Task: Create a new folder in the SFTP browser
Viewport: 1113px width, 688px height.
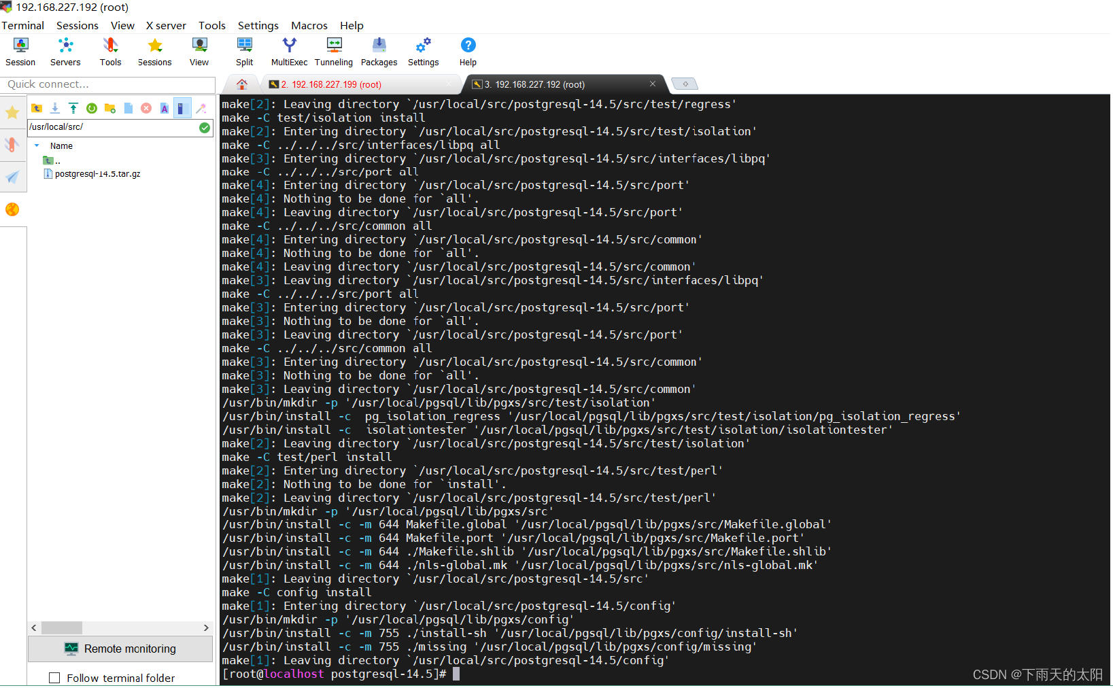Action: (x=110, y=108)
